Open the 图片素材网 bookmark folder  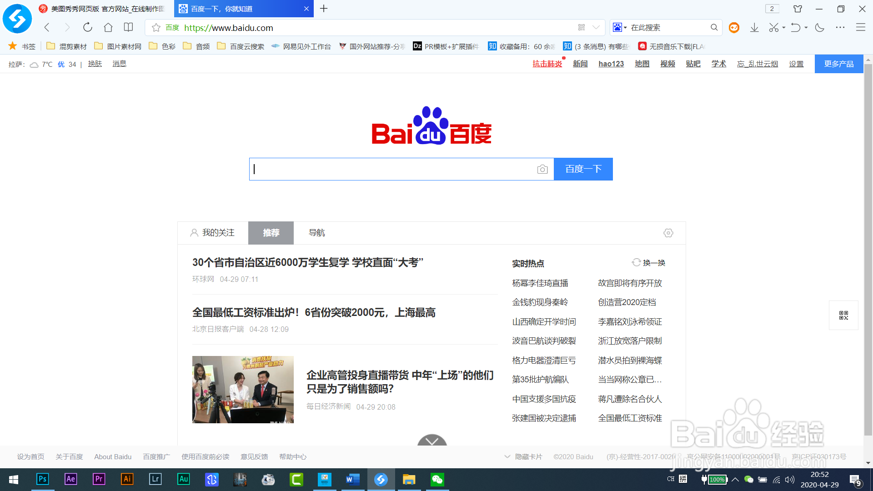pyautogui.click(x=118, y=46)
